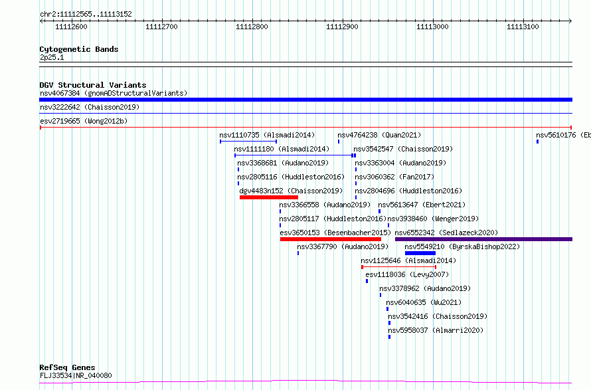Viewport: 591px width, 390px height.
Task: Click ruler position 11113000
Action: click(x=432, y=27)
